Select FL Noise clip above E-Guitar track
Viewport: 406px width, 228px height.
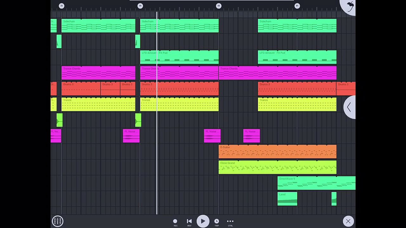pyautogui.click(x=252, y=136)
